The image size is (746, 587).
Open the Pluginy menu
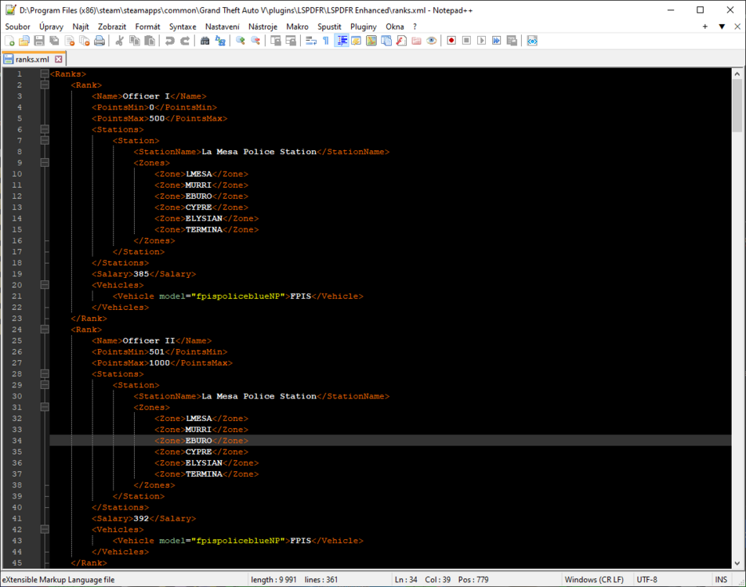(x=363, y=26)
